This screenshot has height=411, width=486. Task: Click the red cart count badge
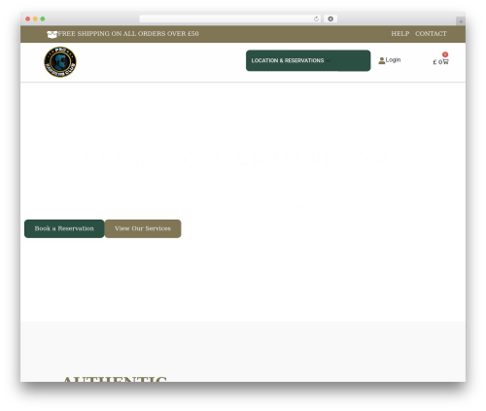(x=445, y=54)
